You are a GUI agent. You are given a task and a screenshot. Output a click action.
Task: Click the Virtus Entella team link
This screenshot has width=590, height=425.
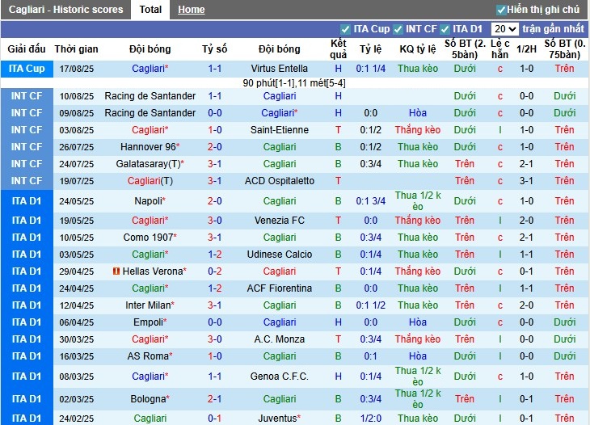point(280,69)
